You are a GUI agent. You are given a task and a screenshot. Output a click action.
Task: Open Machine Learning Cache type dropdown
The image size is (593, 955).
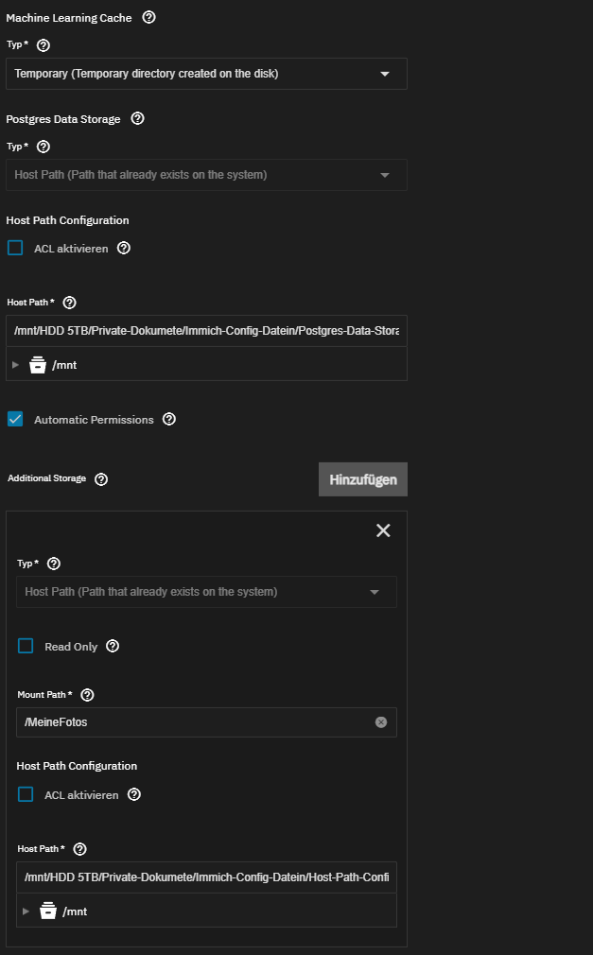pos(206,74)
